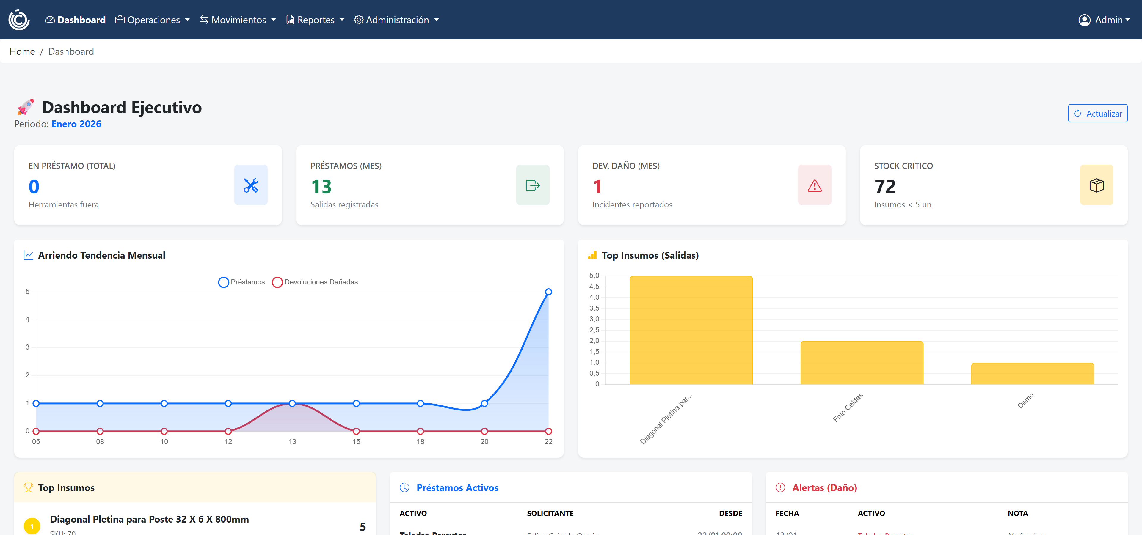Click the clock icon beside Préstamos Activos

(x=404, y=487)
